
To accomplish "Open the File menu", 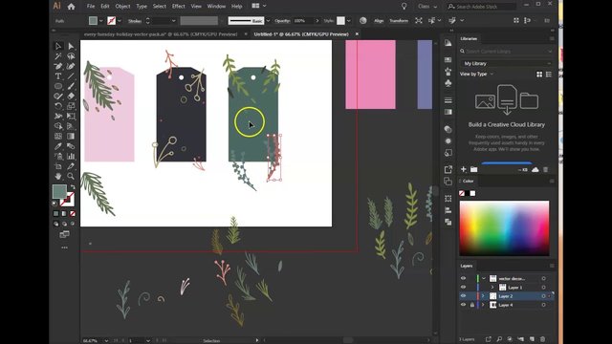I will click(91, 7).
